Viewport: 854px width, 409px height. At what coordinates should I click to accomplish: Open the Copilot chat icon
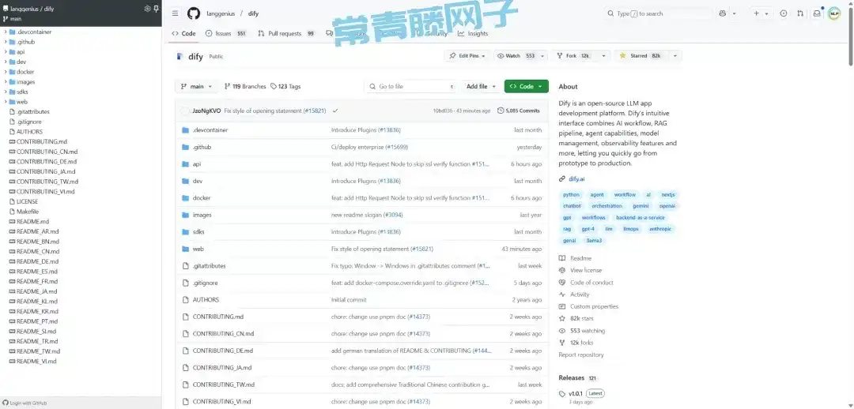723,13
